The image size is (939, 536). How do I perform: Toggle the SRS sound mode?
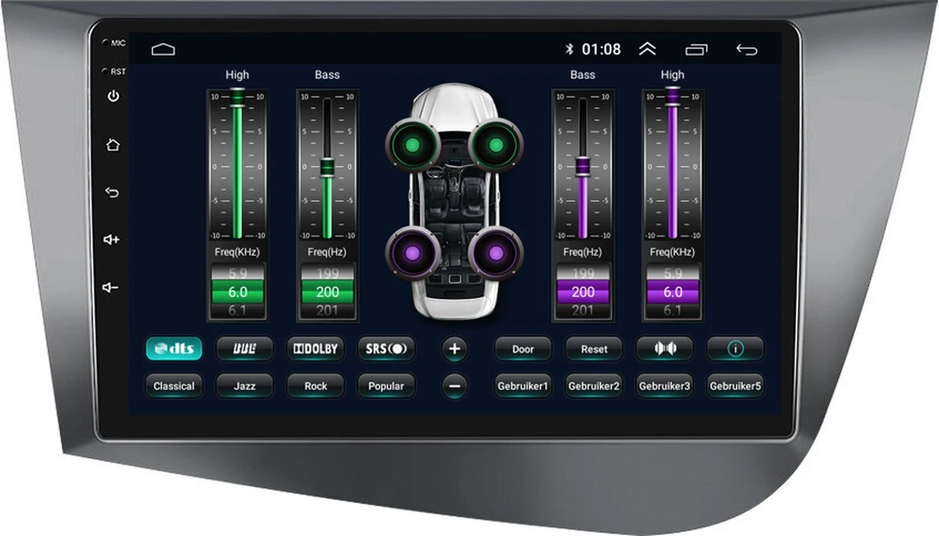[x=386, y=349]
